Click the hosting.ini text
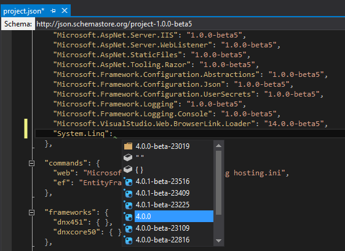The width and height of the screenshot is (345, 251). (257, 173)
